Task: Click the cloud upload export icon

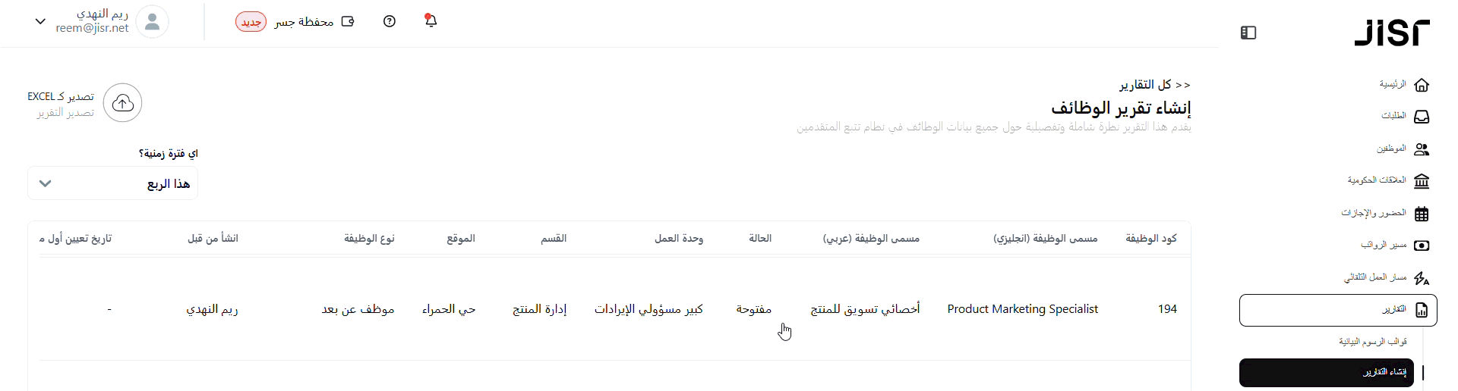Action: tap(123, 103)
